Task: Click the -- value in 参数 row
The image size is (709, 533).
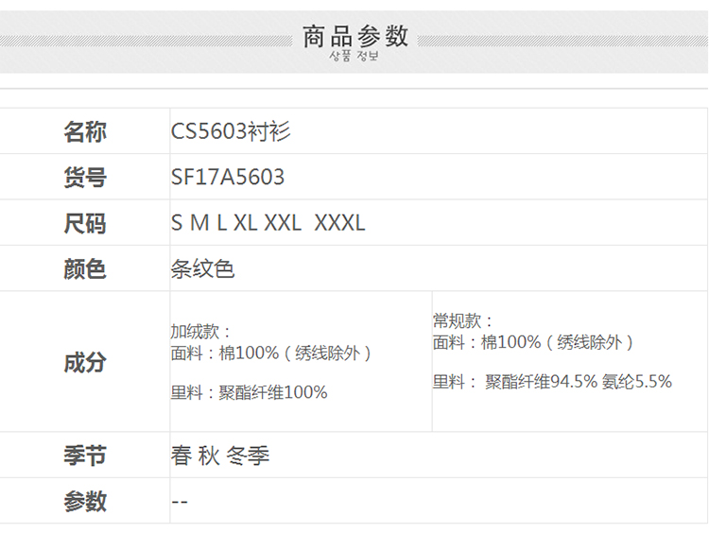Action: coord(180,502)
